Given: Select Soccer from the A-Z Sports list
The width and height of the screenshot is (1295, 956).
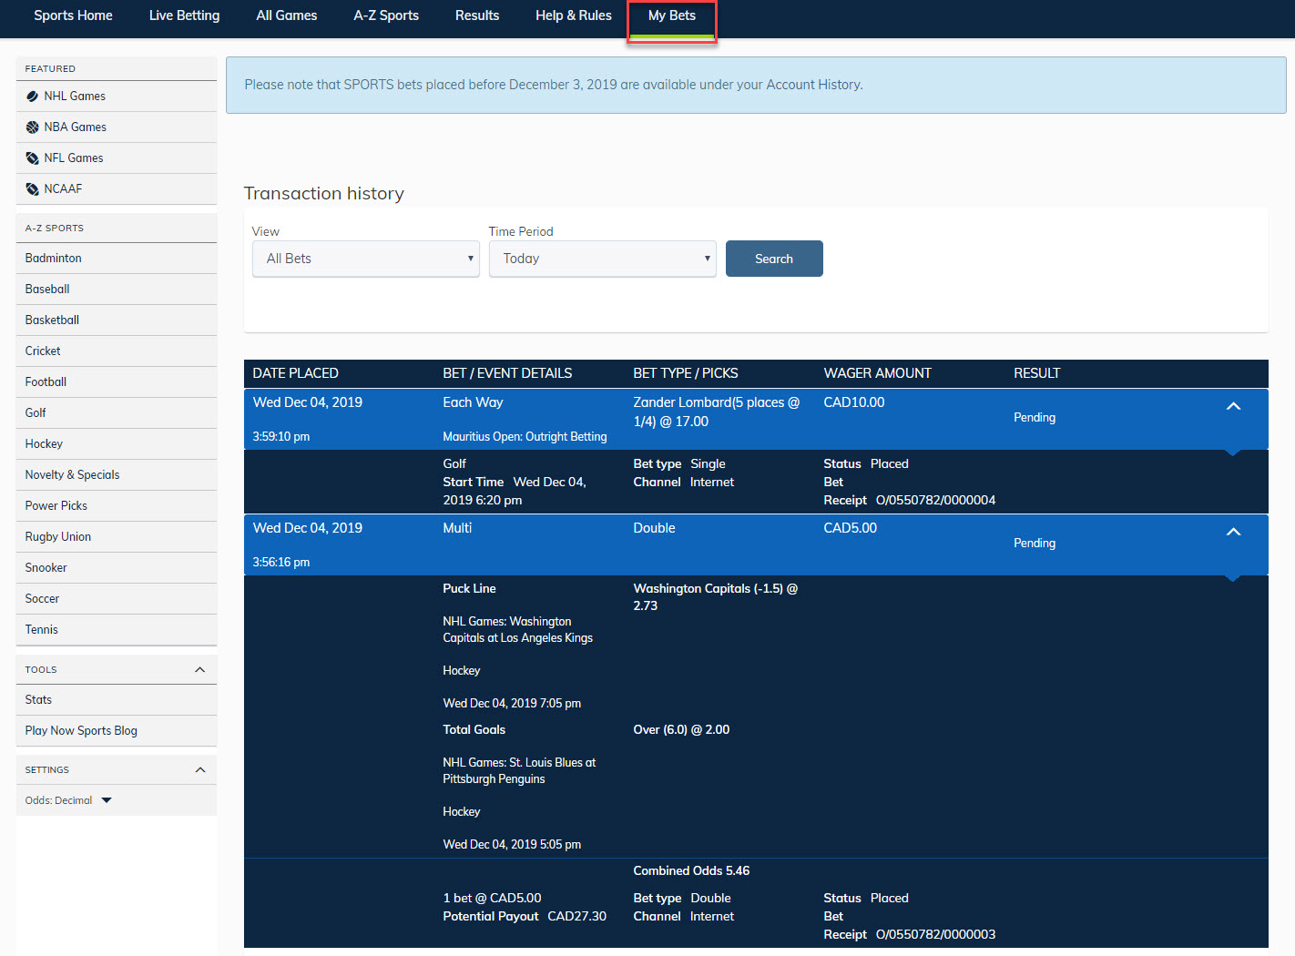Looking at the screenshot, I should tap(42, 598).
